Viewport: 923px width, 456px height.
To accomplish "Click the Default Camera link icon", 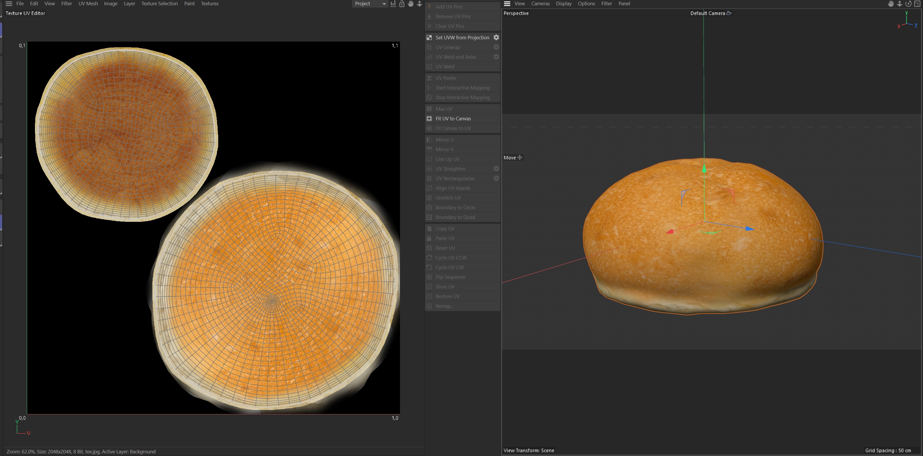I will pyautogui.click(x=729, y=13).
